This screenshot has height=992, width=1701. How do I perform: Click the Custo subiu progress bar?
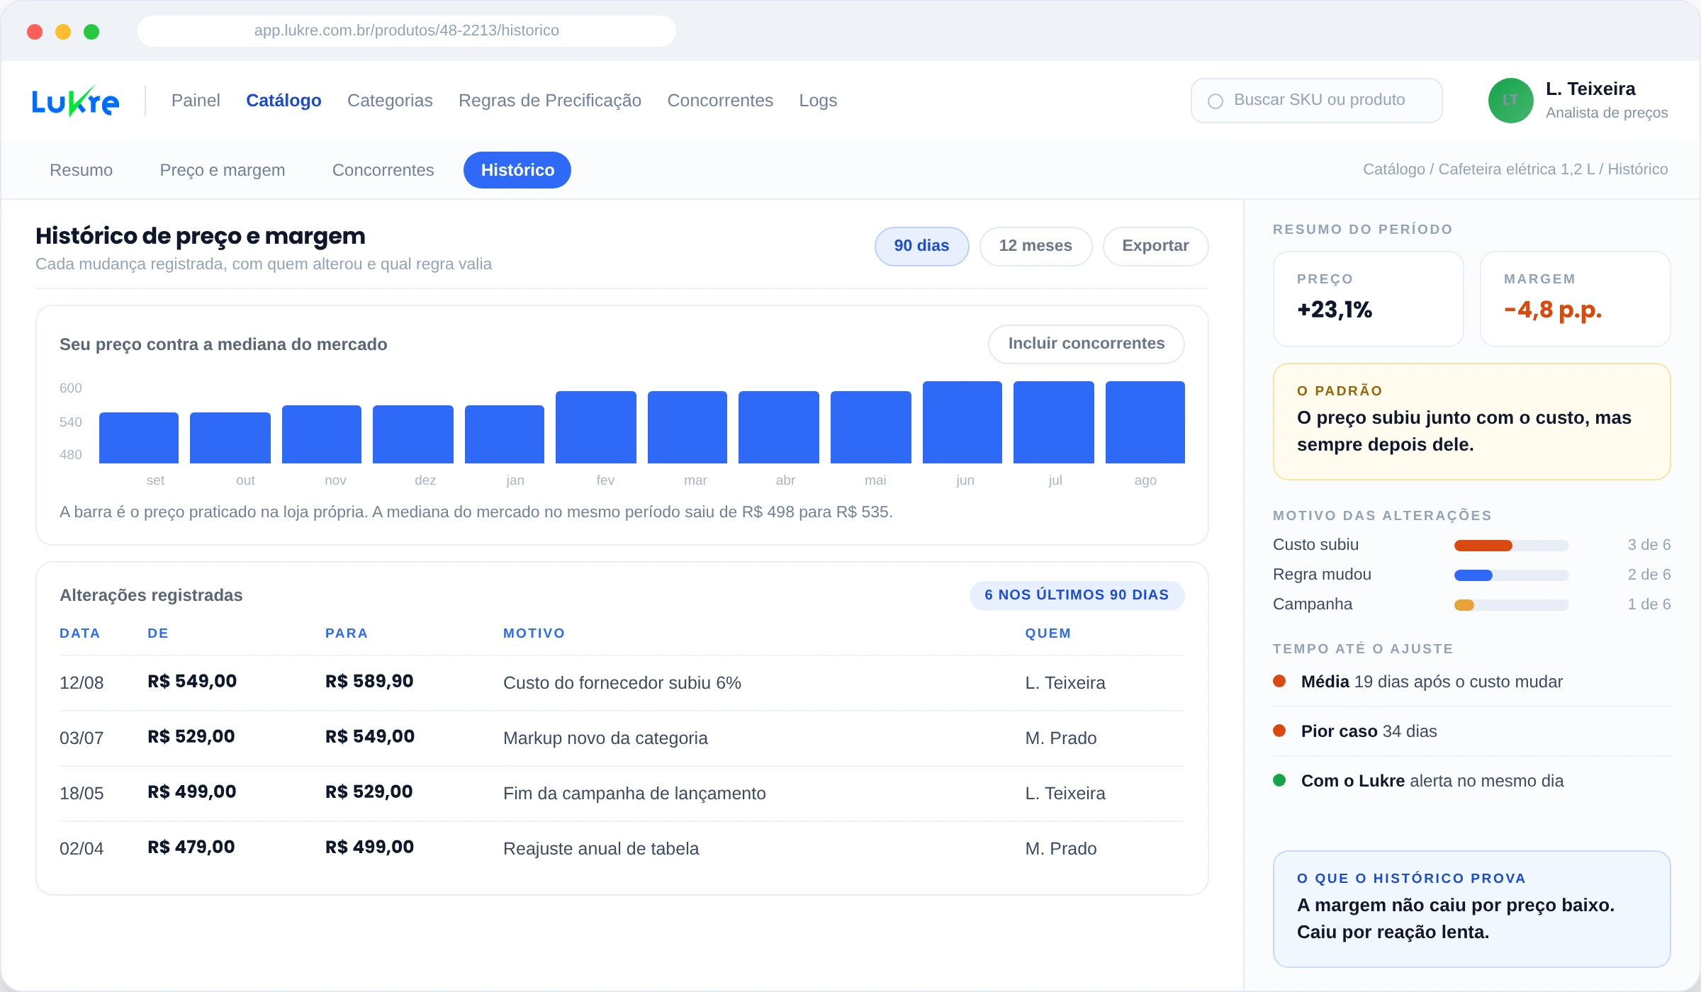coord(1511,546)
